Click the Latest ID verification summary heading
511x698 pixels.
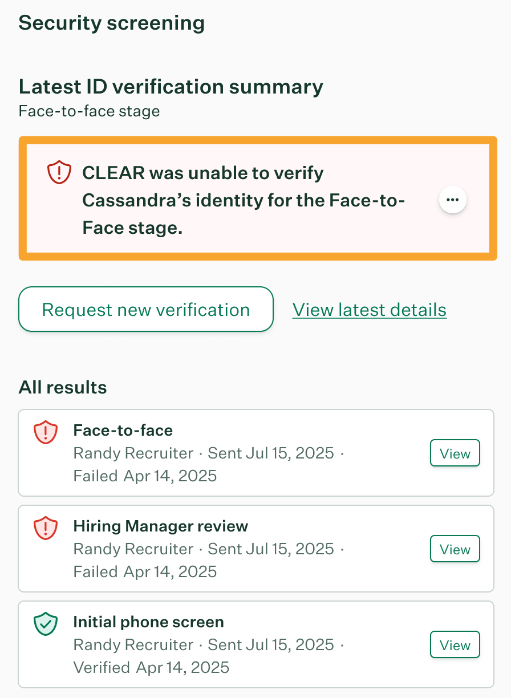(171, 87)
